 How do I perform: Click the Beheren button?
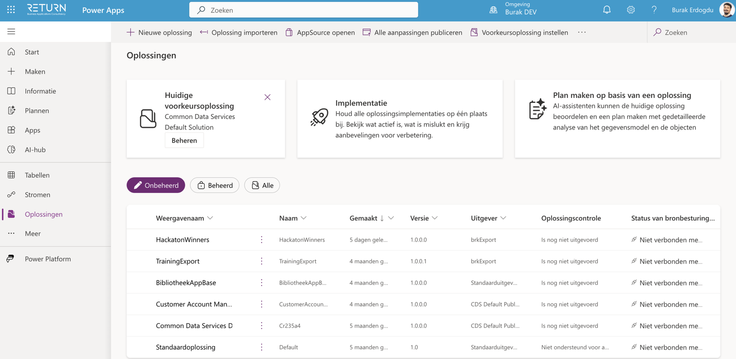(x=184, y=140)
